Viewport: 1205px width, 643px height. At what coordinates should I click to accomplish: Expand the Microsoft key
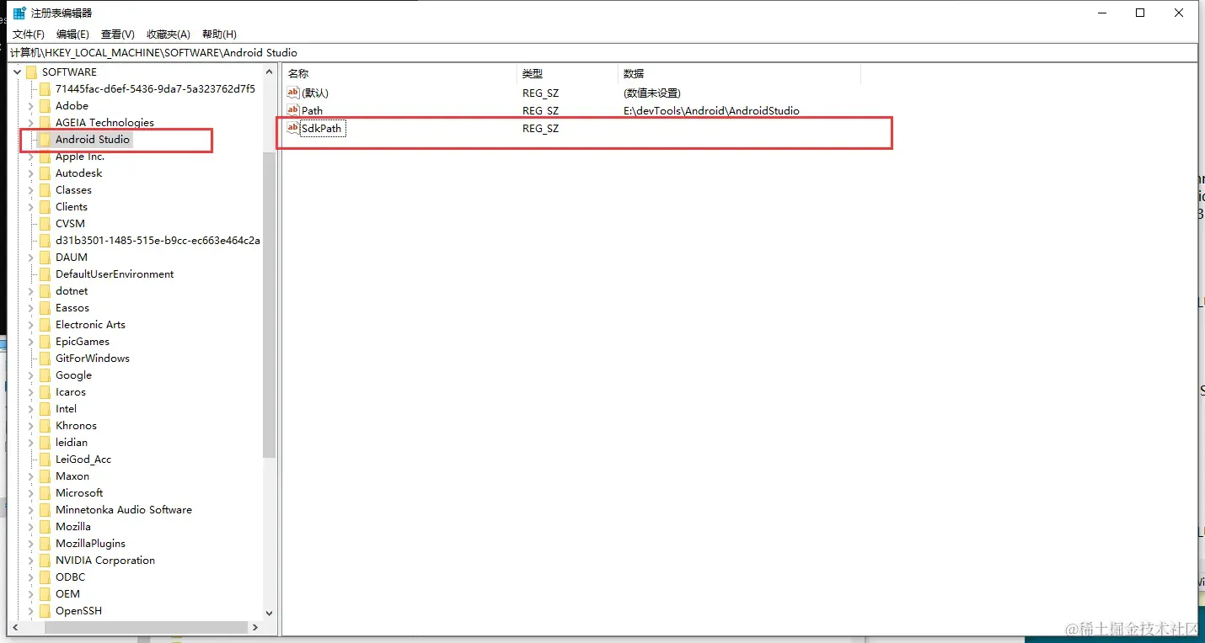click(x=31, y=493)
